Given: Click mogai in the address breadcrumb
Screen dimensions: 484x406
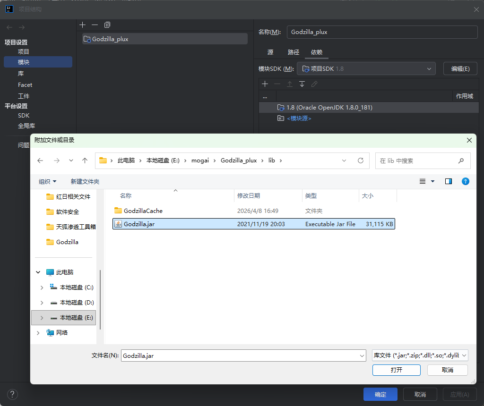Looking at the screenshot, I should point(200,161).
